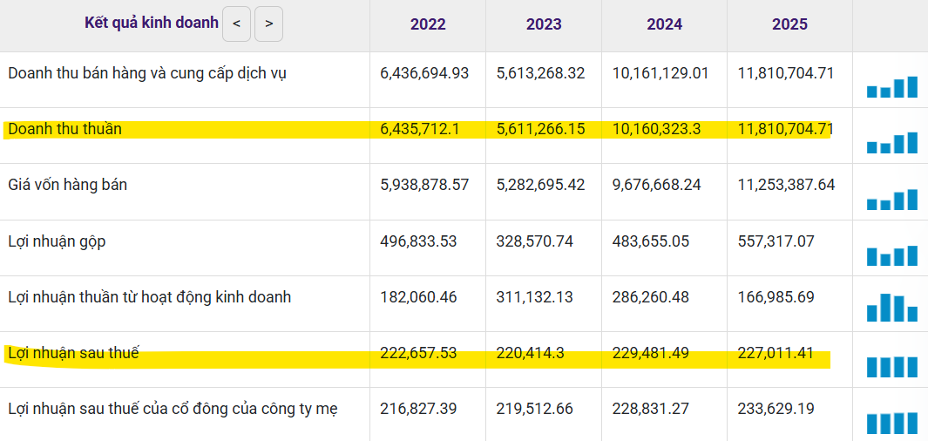Select the cell value 9,676,668.24
Screen dimensions: 928x441
click(656, 185)
